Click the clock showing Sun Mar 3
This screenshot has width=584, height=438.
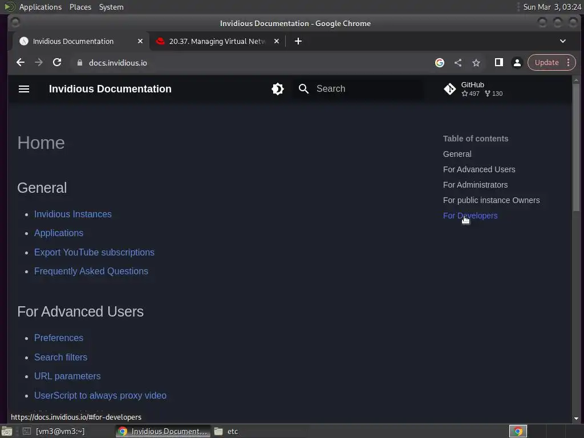[x=552, y=7]
